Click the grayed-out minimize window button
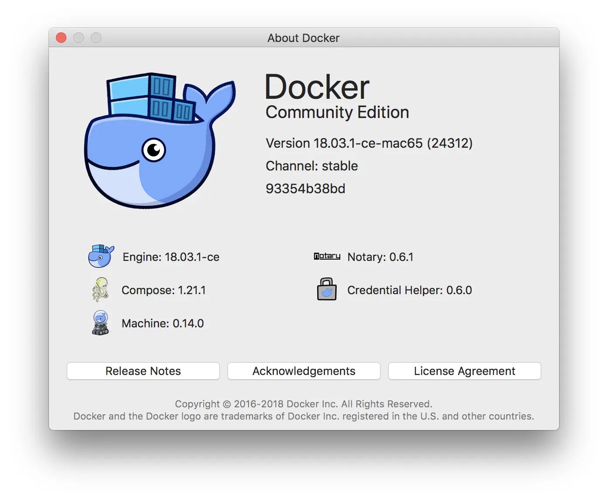Viewport: 608px width, 500px height. click(79, 38)
